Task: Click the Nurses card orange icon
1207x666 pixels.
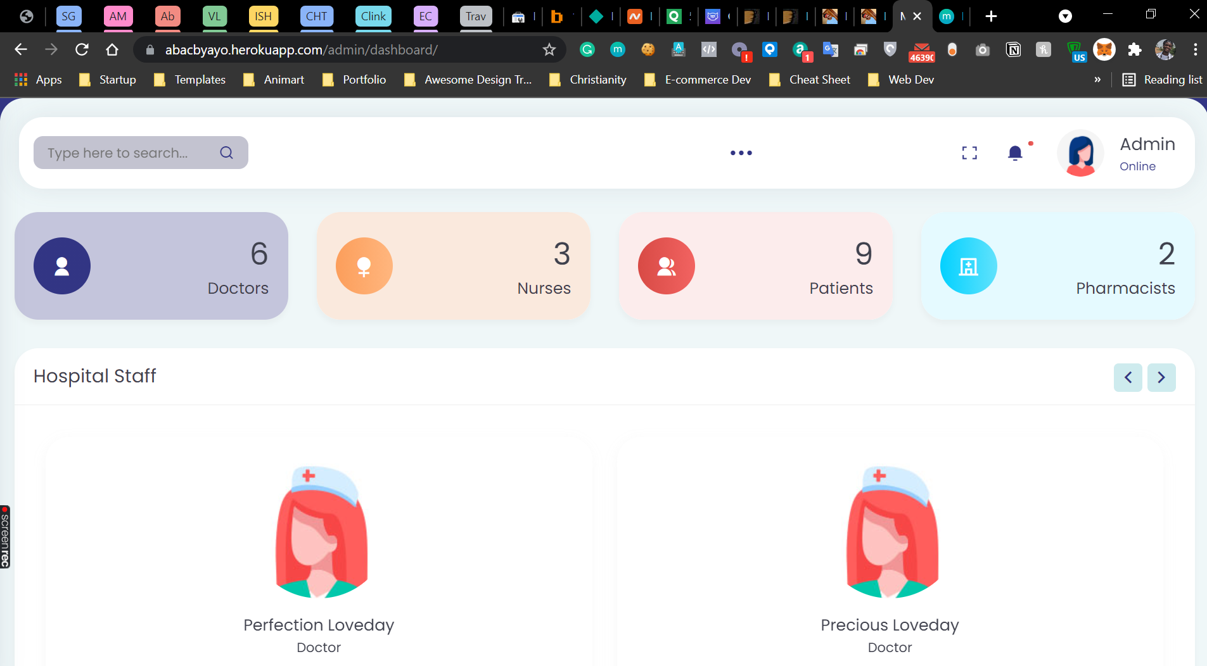Action: (x=364, y=266)
